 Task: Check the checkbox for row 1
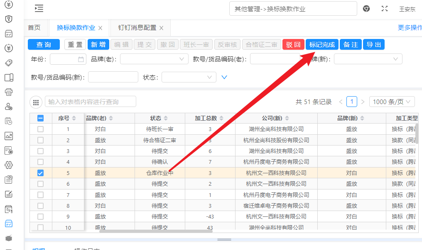click(40, 129)
